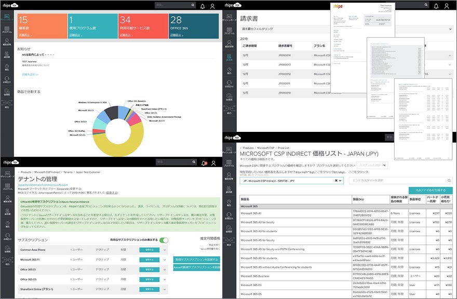457x299 pixels.
Task: Open invoice filtering dropdown chevron
Action: pos(450,29)
